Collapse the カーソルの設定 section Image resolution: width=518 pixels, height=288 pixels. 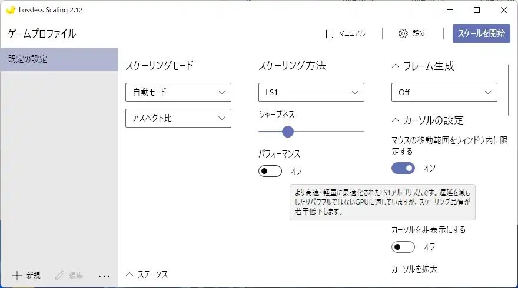coord(396,120)
